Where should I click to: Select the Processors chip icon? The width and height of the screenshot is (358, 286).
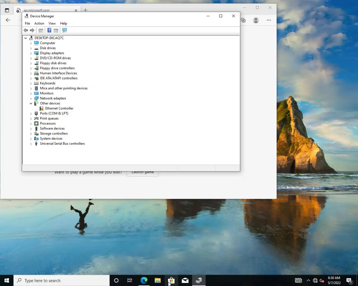(x=36, y=123)
